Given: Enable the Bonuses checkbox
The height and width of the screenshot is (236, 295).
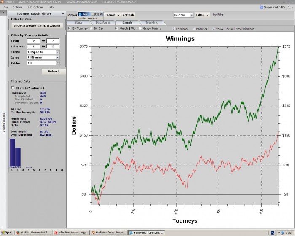Looking at the screenshot, I should point(194,29).
